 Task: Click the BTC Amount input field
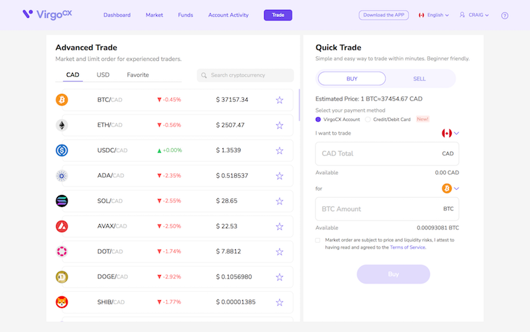point(387,209)
